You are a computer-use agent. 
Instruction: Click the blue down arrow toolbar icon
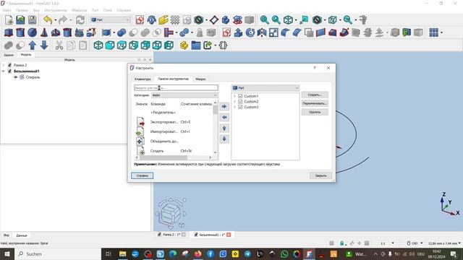[44, 45]
